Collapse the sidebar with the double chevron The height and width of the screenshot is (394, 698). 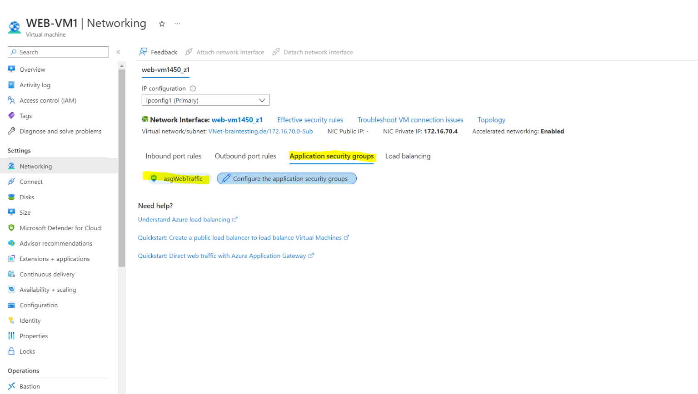[118, 52]
